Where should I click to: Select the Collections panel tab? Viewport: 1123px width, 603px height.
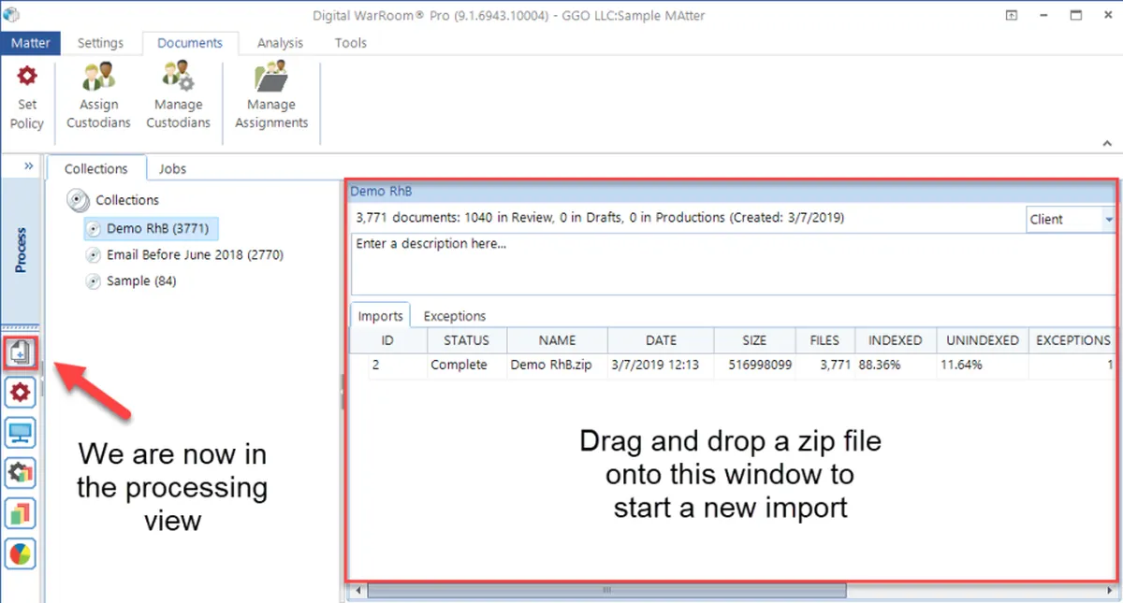click(x=95, y=169)
